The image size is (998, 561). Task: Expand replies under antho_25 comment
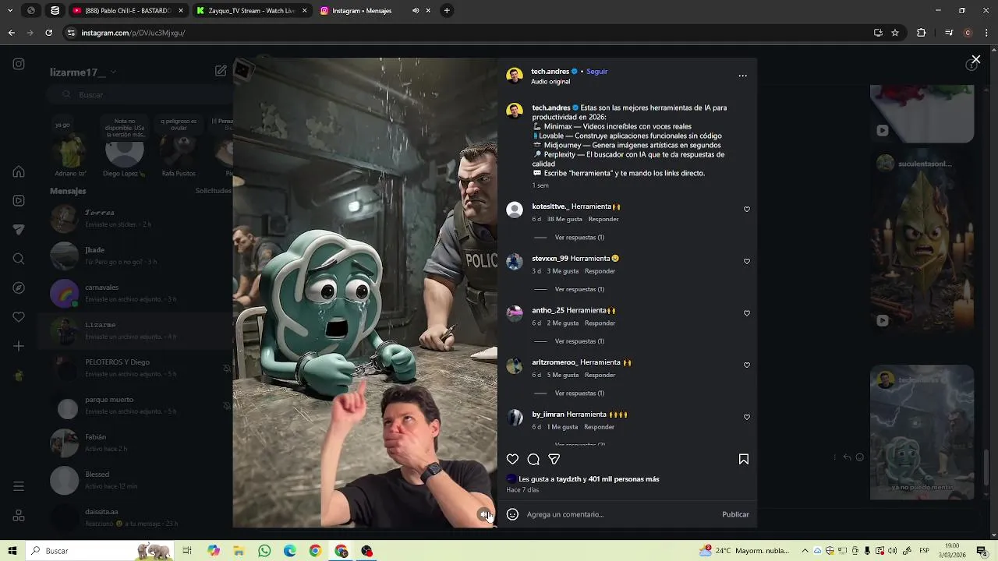[x=579, y=341]
